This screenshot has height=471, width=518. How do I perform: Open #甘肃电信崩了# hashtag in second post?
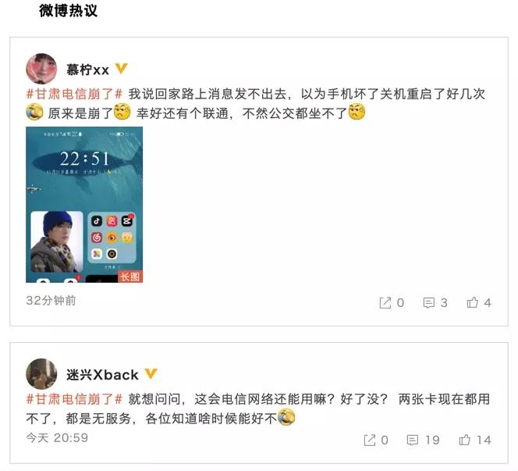click(74, 399)
